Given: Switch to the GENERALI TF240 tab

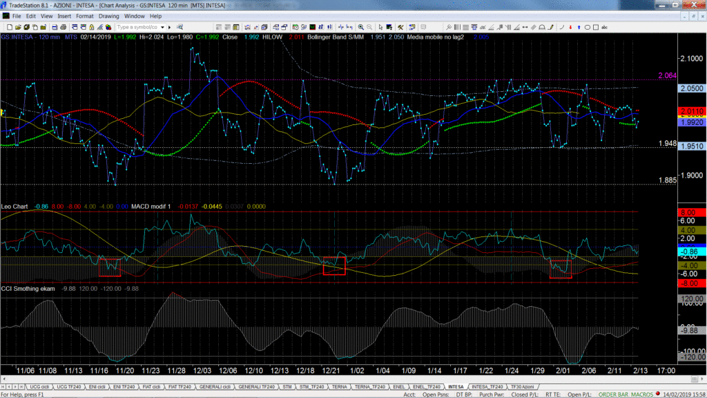Looking at the screenshot, I should click(256, 387).
